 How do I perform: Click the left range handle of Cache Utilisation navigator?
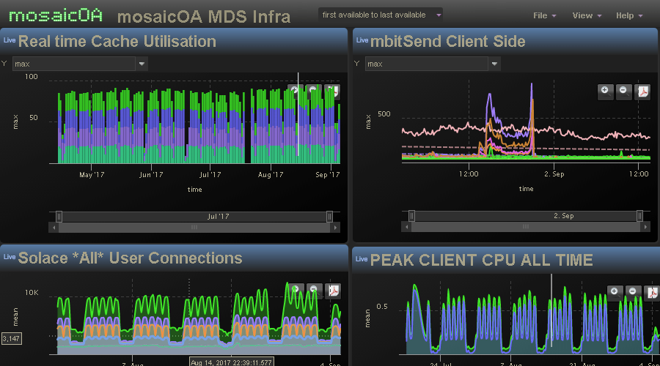tap(59, 217)
